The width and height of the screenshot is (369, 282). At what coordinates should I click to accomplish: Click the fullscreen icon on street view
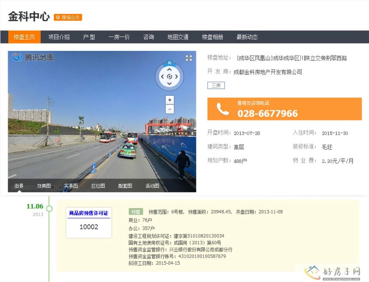[189, 58]
